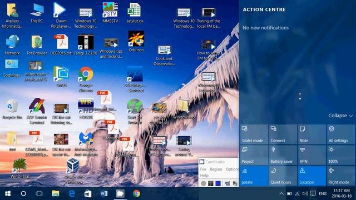Open the Connect quick action
356x200 pixels.
pos(283,134)
